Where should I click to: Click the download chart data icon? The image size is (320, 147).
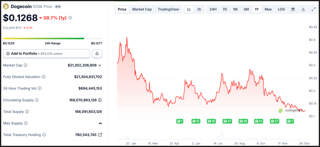click(303, 9)
